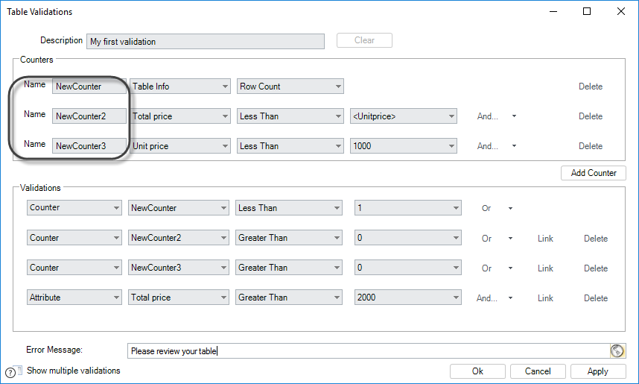Delete the NewCounter3 counter row
The height and width of the screenshot is (384, 639).
(x=591, y=146)
